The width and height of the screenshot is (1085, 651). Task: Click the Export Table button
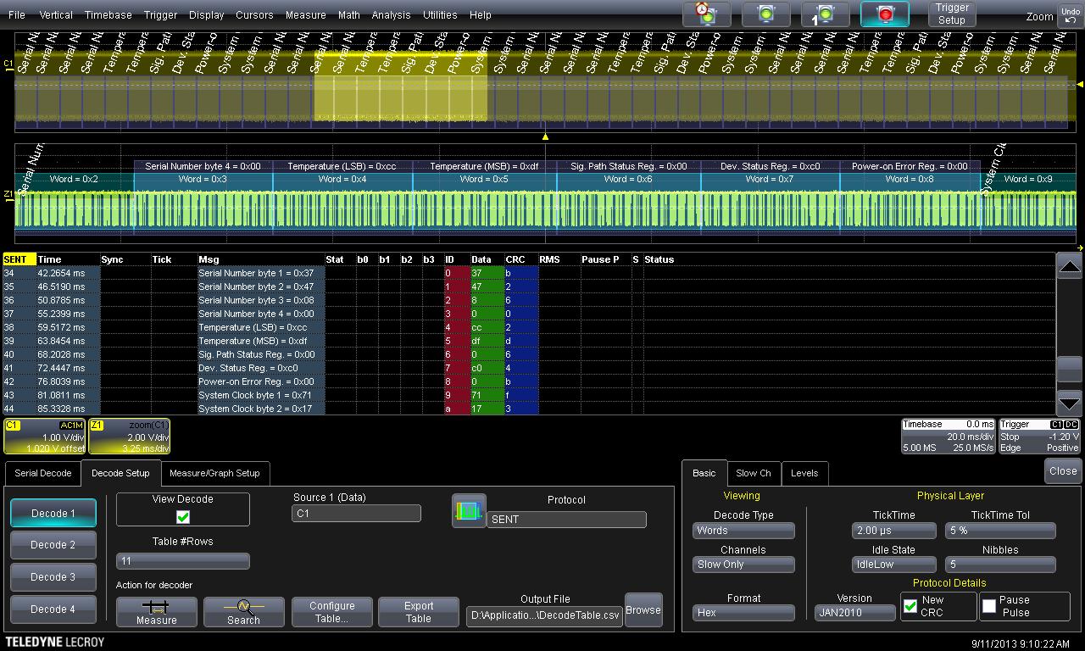(419, 612)
